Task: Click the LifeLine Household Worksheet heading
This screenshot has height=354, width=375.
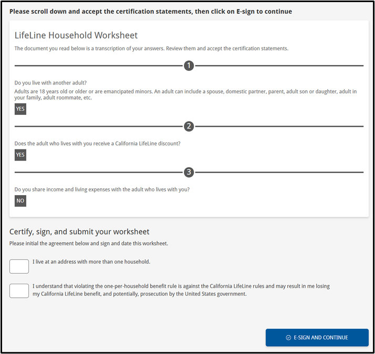Action: [76, 36]
